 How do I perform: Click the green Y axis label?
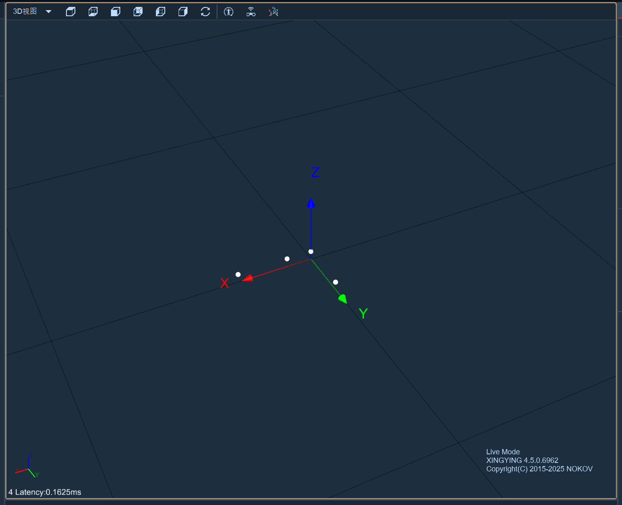(363, 313)
